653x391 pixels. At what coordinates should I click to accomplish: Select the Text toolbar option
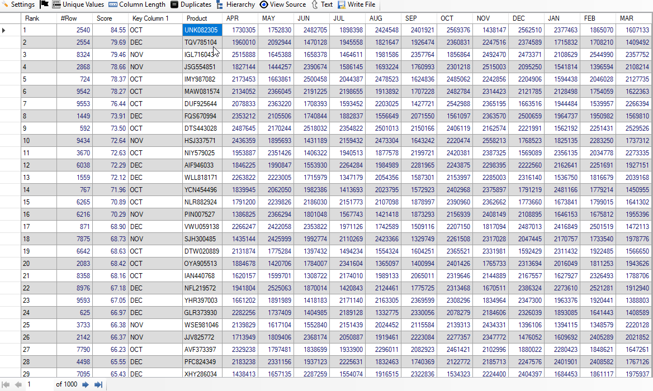coord(322,4)
